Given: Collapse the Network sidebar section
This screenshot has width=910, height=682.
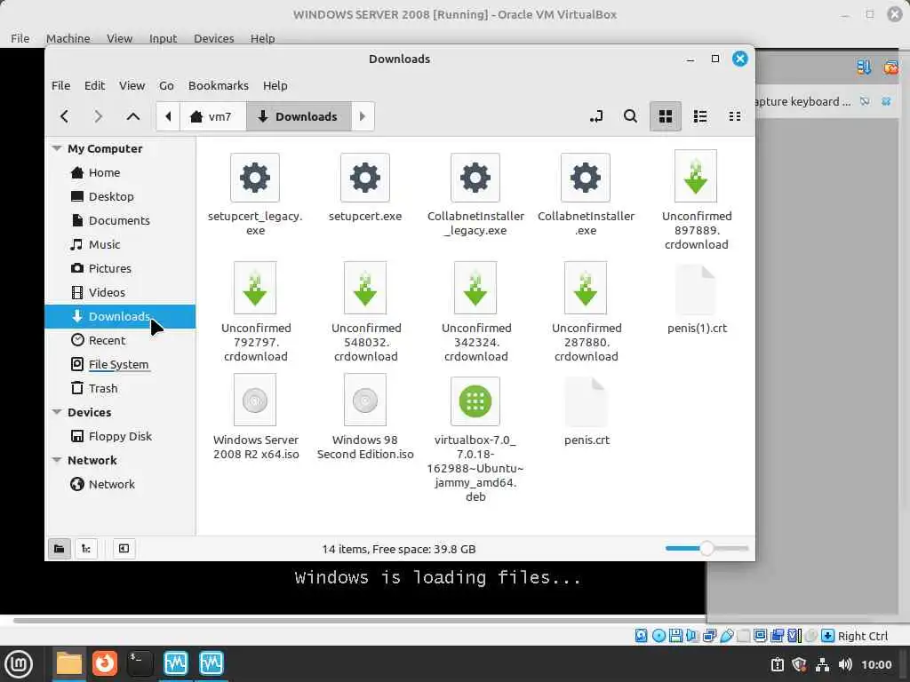Looking at the screenshot, I should click(57, 460).
